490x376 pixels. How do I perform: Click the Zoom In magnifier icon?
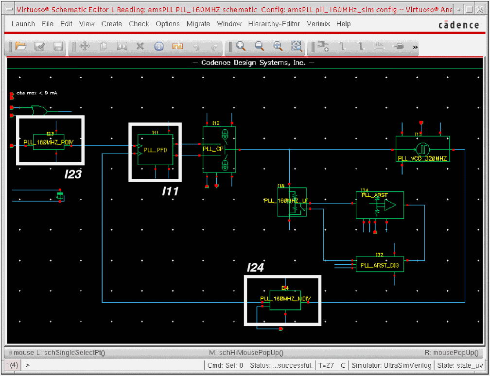coord(241,46)
